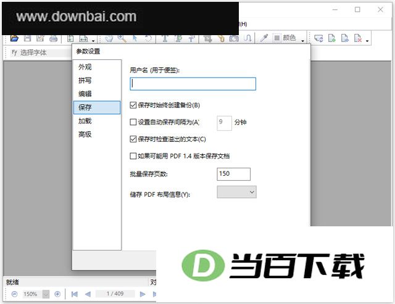Click the 就绪 status bar text
395x304 pixels.
tap(12, 282)
